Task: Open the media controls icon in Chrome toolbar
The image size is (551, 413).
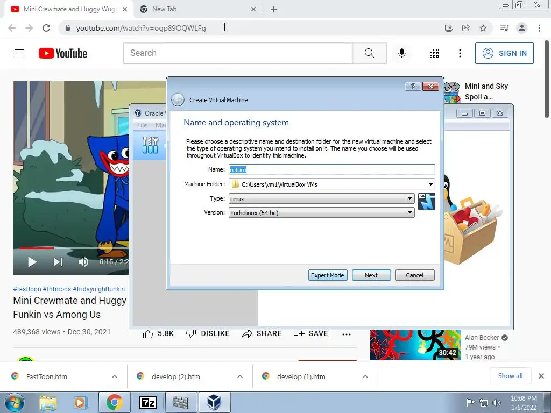Action: point(504,28)
